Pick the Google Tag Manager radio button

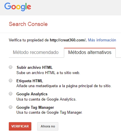tap(11, 107)
